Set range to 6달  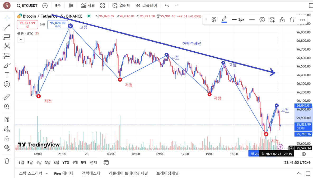pos(56,163)
